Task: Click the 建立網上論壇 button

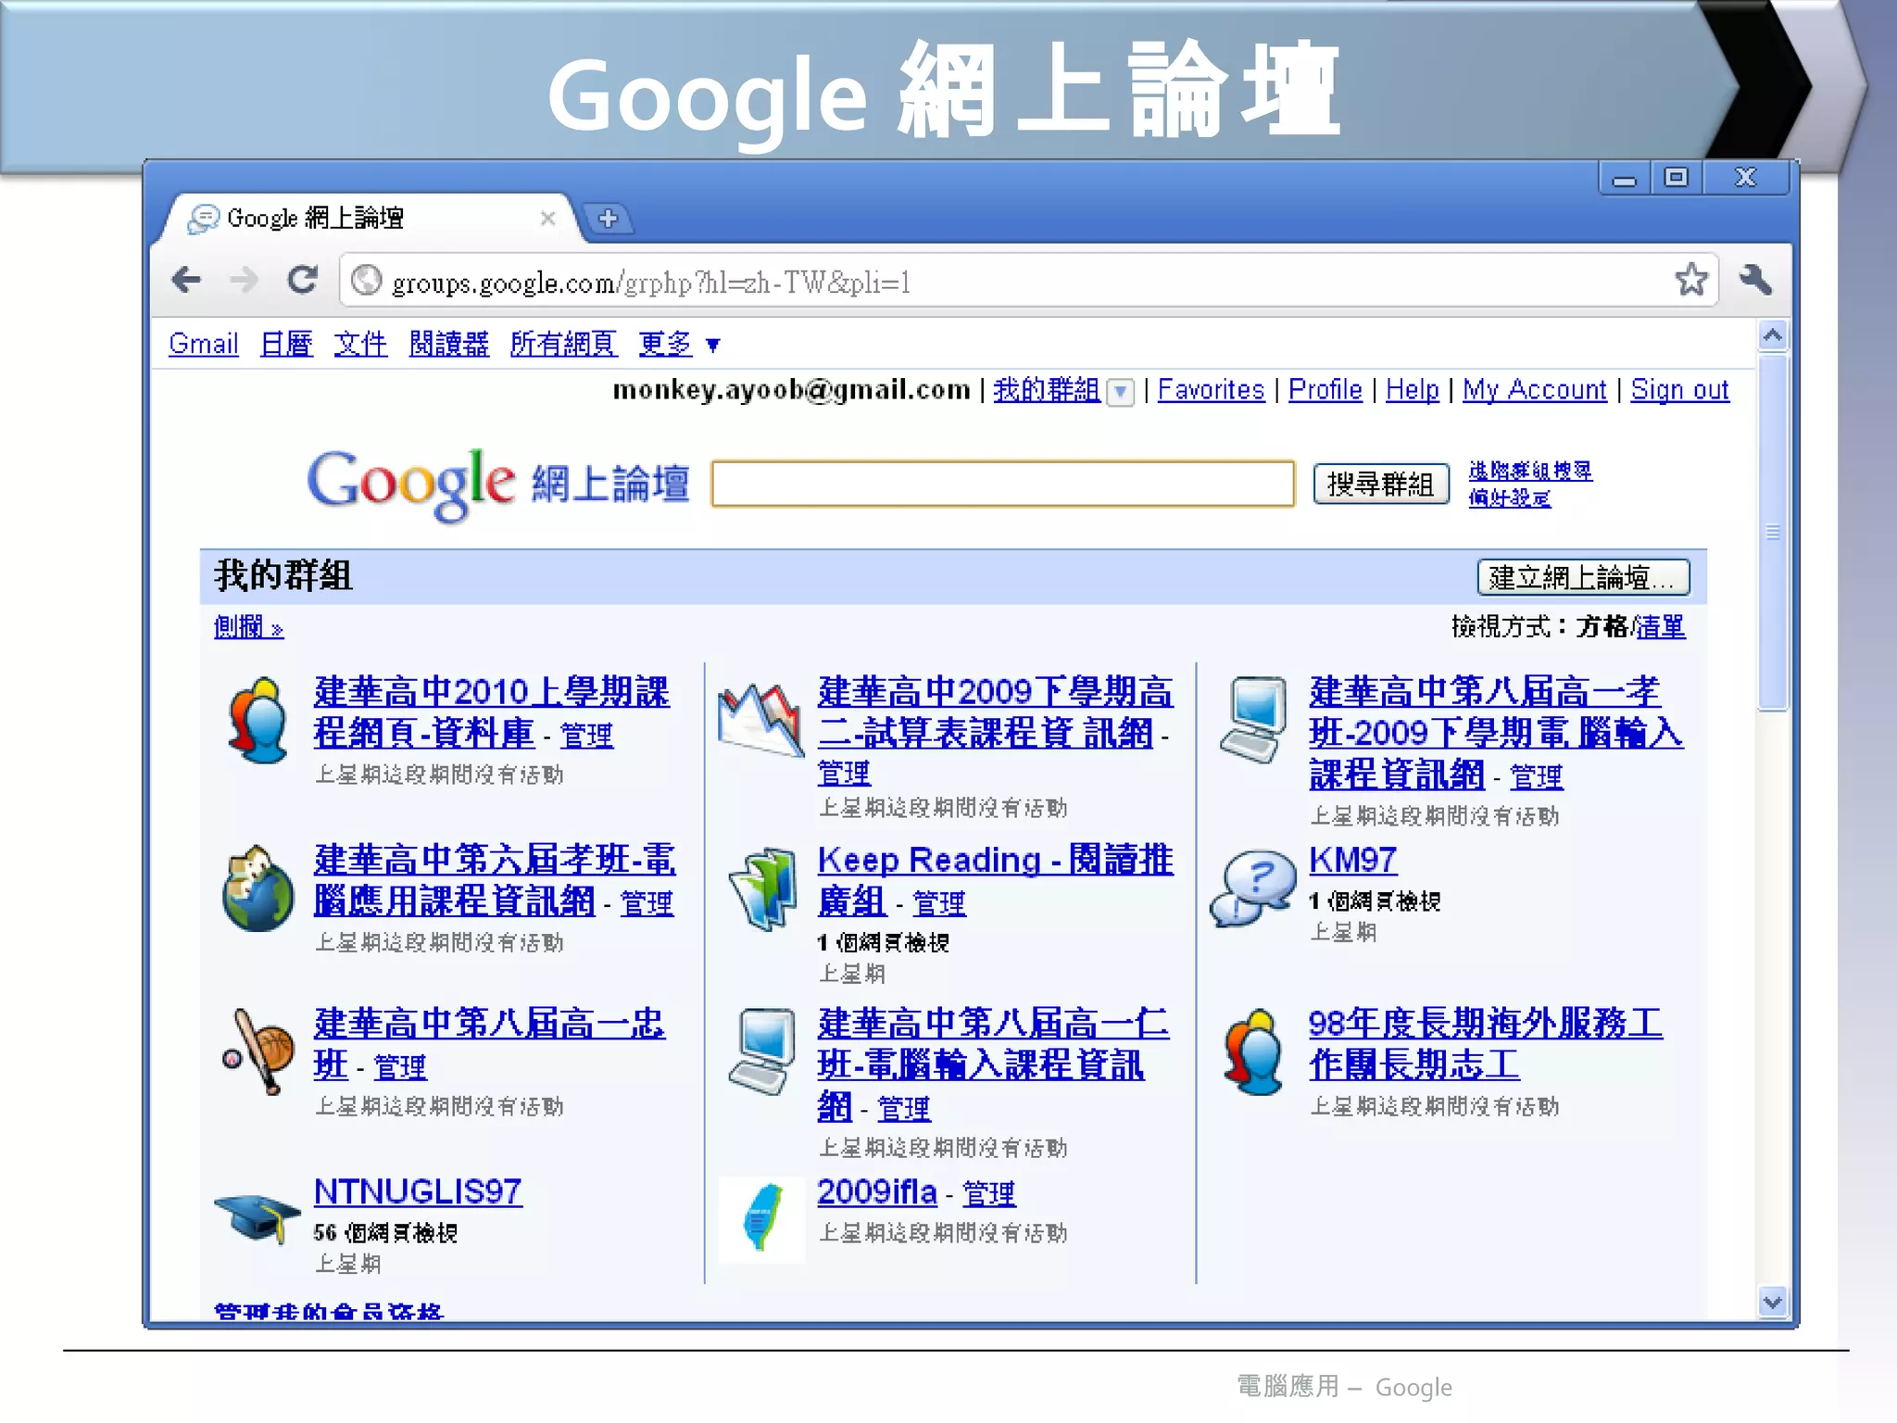Action: click(x=1583, y=577)
